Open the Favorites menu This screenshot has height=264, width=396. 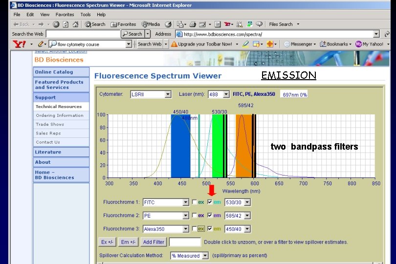point(65,15)
